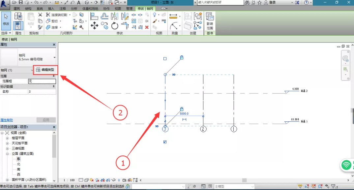The width and height of the screenshot is (354, 190).
Task: Click the Save icon in quick access toolbar
Action: click(20, 3)
